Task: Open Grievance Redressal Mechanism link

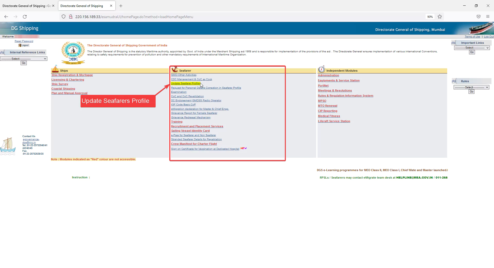Action: 191,118
